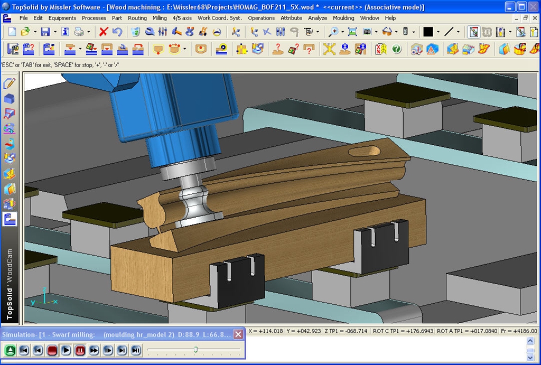Screen dimensions: 541x365
Task: Click the scroll up arrow in message area
Action: pos(530,341)
